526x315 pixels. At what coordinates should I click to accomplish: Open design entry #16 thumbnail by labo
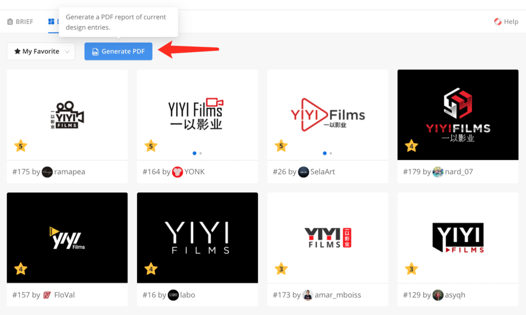[197, 237]
